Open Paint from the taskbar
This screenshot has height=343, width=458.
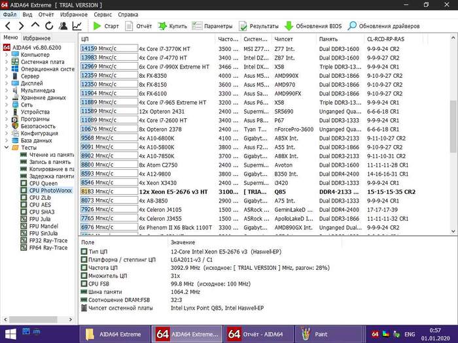coord(321,334)
